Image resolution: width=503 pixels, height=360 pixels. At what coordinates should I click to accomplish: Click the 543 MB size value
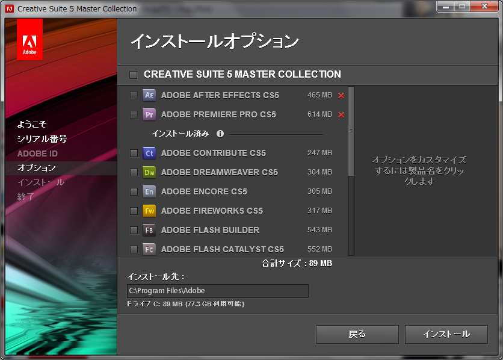319,230
